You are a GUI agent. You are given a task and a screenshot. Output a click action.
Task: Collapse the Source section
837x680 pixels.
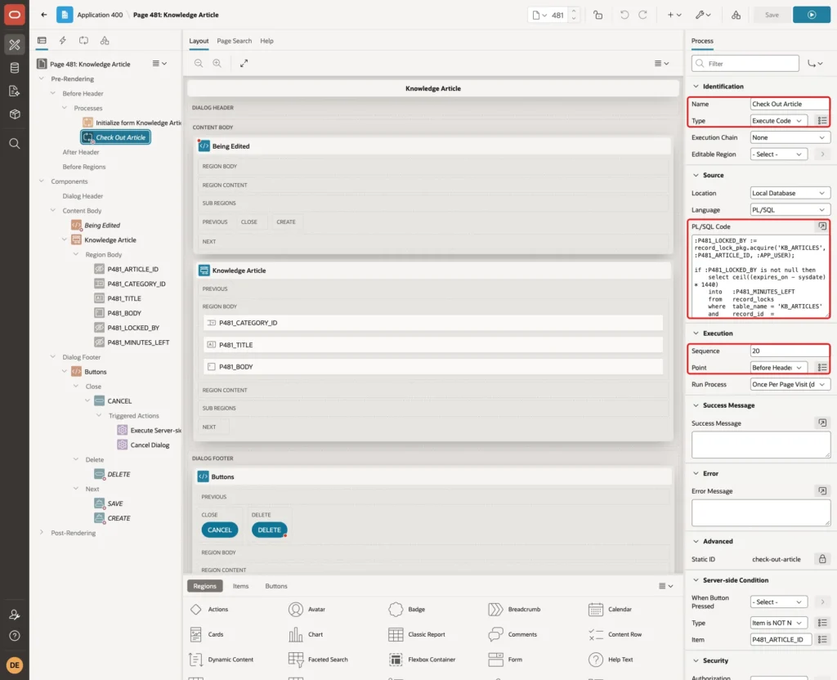pos(696,175)
